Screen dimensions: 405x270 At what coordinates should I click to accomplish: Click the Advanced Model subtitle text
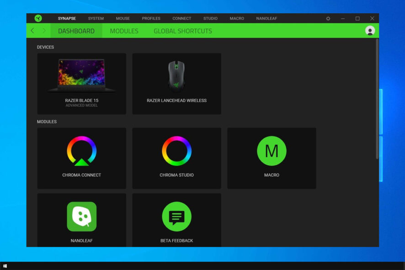(82, 106)
